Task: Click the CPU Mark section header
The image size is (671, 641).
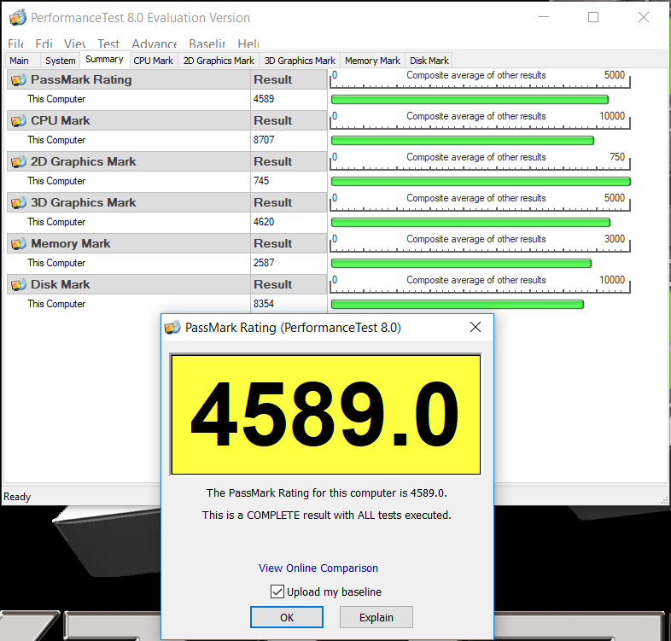Action: (x=129, y=120)
